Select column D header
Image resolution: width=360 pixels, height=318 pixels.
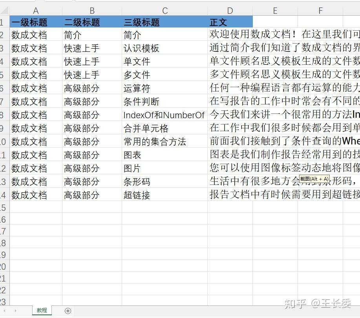pos(230,11)
